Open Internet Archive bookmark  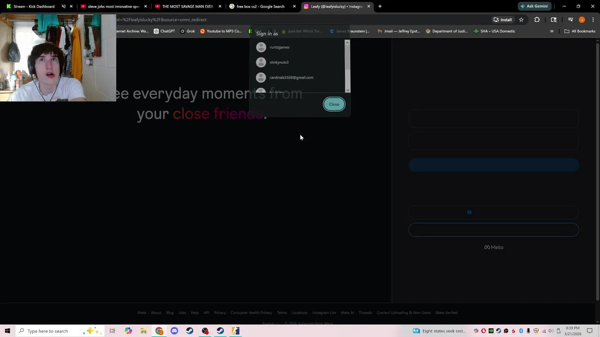pyautogui.click(x=133, y=31)
